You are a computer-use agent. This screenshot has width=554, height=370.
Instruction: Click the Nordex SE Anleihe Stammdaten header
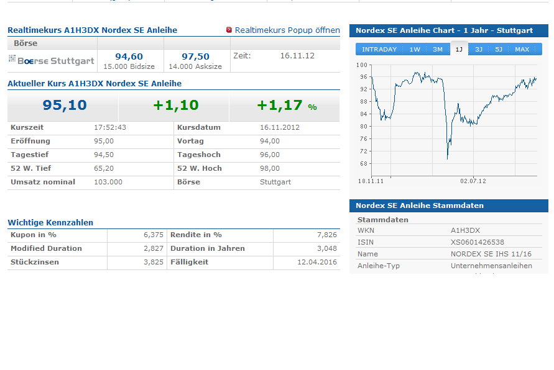click(420, 205)
